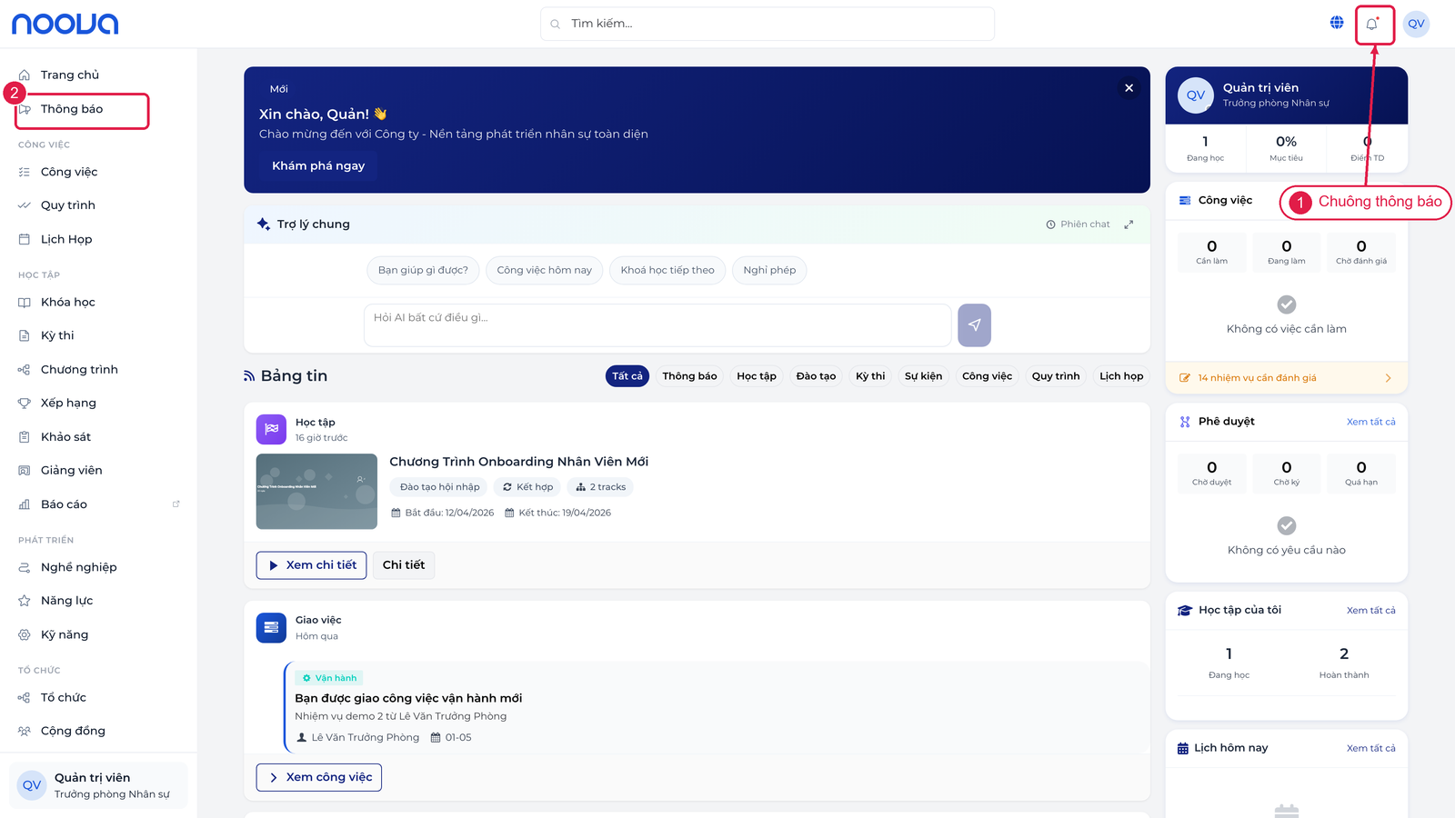
Task: Close the welcome banner
Action: [x=1129, y=88]
